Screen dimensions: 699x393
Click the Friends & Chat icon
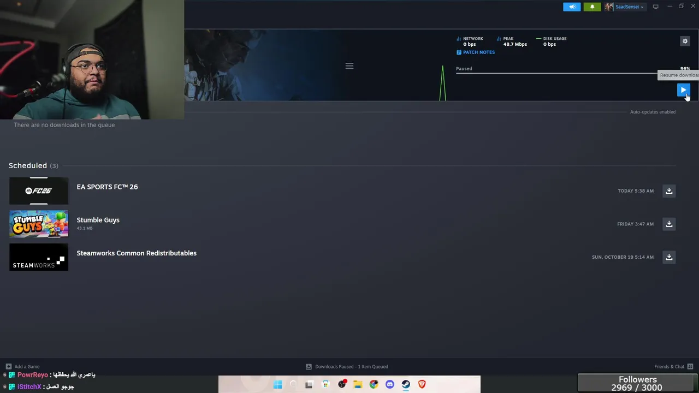tap(690, 367)
